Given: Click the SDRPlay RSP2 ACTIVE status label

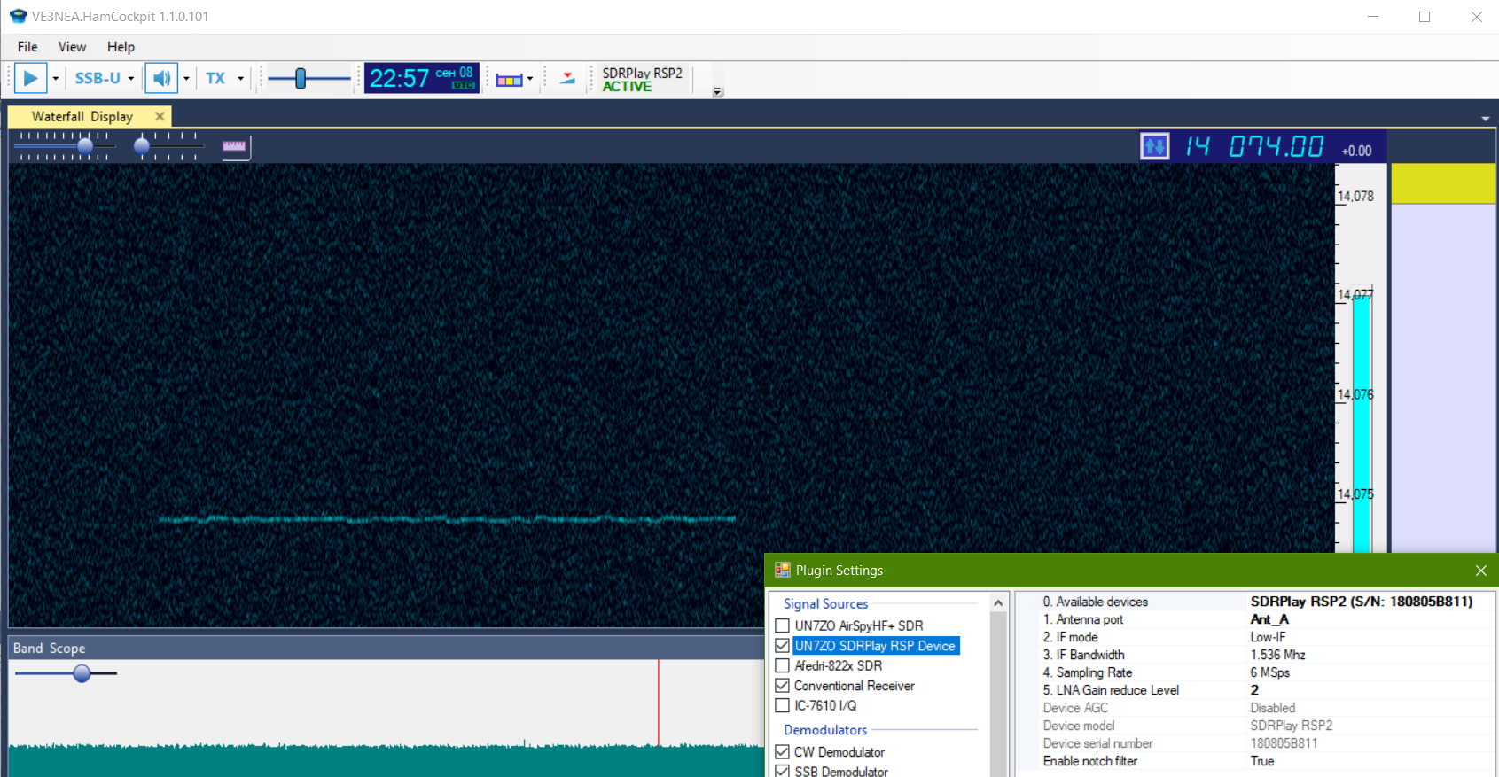Looking at the screenshot, I should coord(642,80).
